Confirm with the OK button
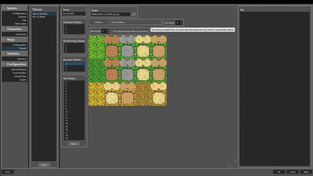The height and width of the screenshot is (176, 313). point(279,172)
